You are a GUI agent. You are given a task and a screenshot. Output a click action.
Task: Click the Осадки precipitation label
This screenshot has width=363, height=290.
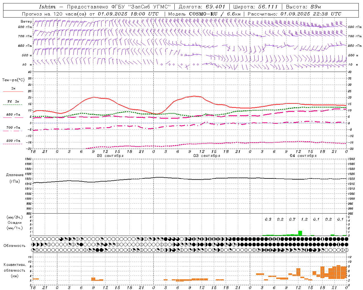coord(15,223)
